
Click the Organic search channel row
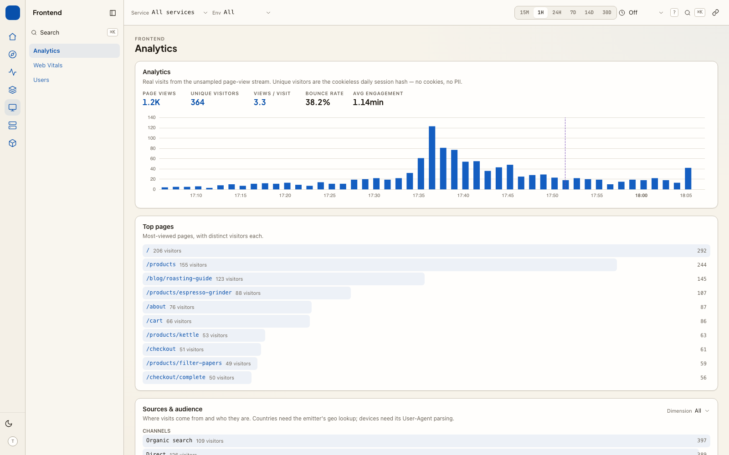pyautogui.click(x=426, y=441)
